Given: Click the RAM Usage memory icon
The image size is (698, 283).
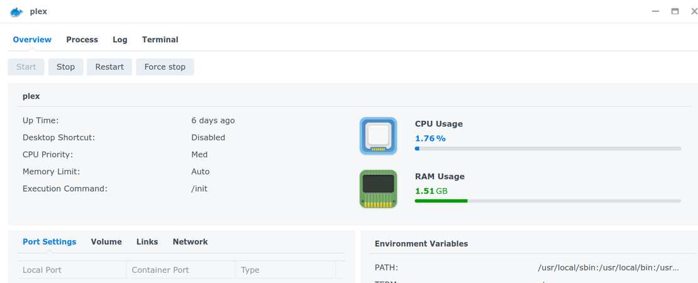Looking at the screenshot, I should (x=378, y=189).
